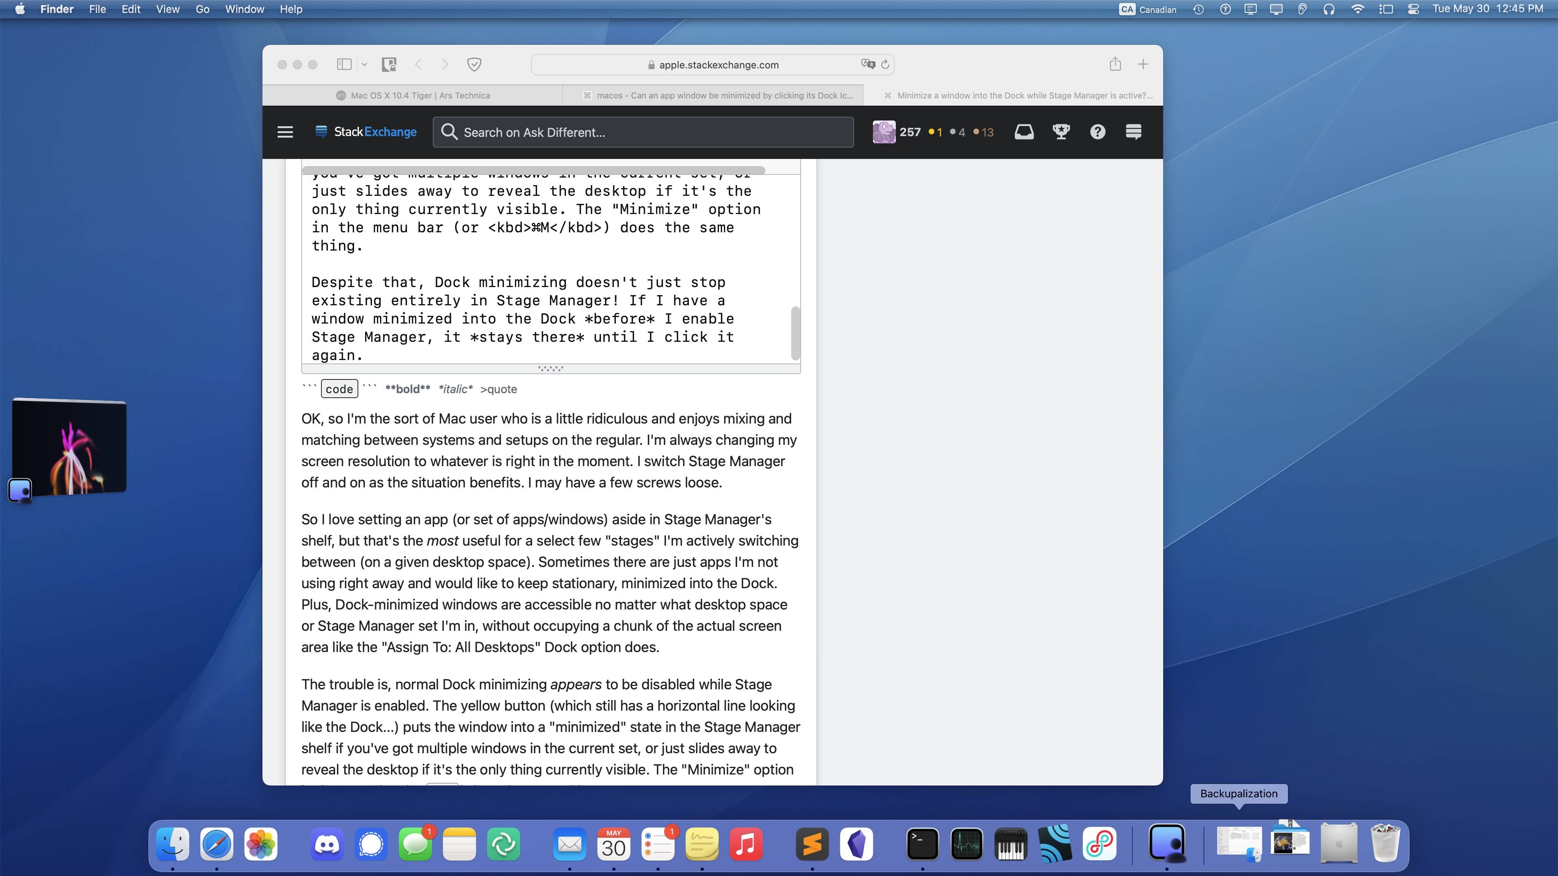
Task: Open the help question mark icon
Action: pos(1097,132)
